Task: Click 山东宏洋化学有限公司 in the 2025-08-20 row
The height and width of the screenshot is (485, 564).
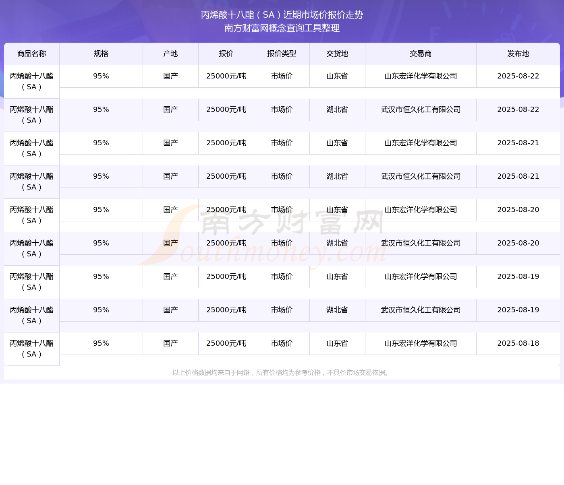Action: [x=421, y=210]
